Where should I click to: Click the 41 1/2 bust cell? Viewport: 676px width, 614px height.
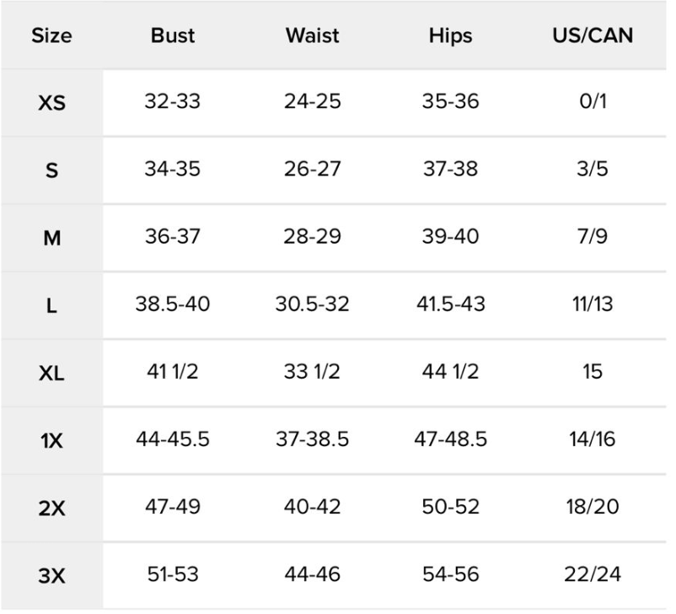coord(173,372)
